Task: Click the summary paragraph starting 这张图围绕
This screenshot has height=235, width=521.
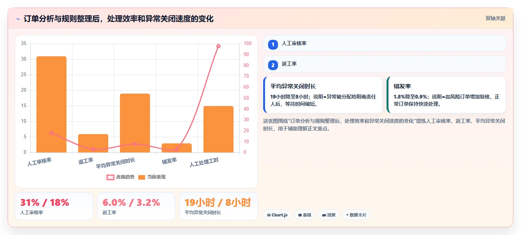Action: pos(384,125)
